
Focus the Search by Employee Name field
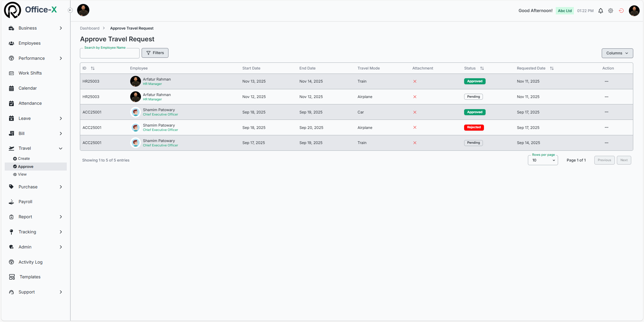tap(110, 53)
